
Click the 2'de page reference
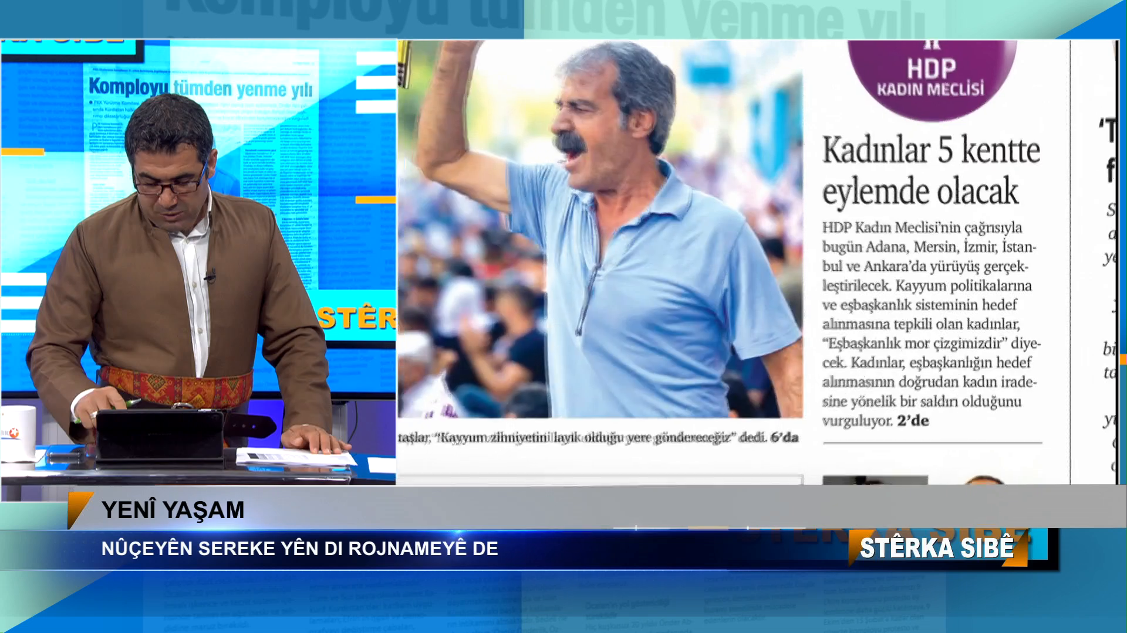click(913, 421)
